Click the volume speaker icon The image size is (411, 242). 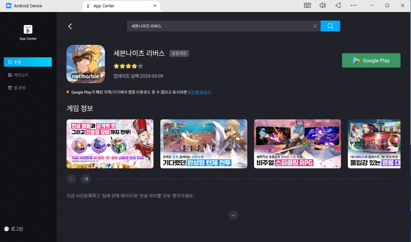322,6
